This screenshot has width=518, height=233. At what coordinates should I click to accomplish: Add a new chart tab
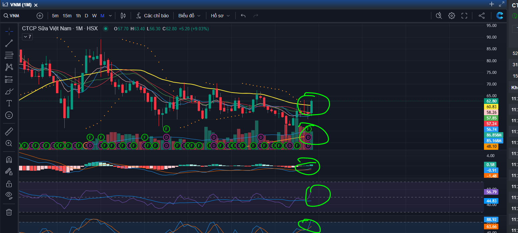(491, 4)
